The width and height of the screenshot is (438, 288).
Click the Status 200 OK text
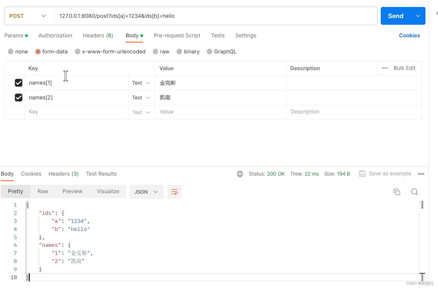click(267, 174)
